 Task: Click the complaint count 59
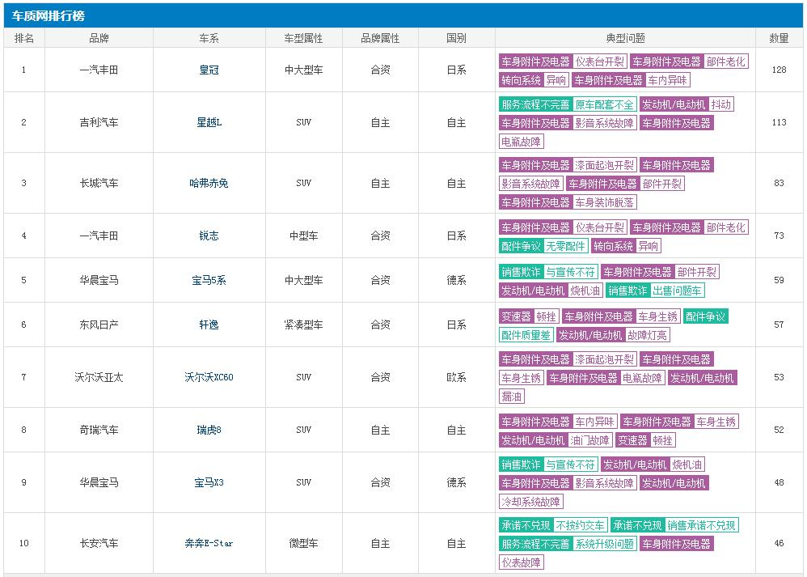click(780, 280)
